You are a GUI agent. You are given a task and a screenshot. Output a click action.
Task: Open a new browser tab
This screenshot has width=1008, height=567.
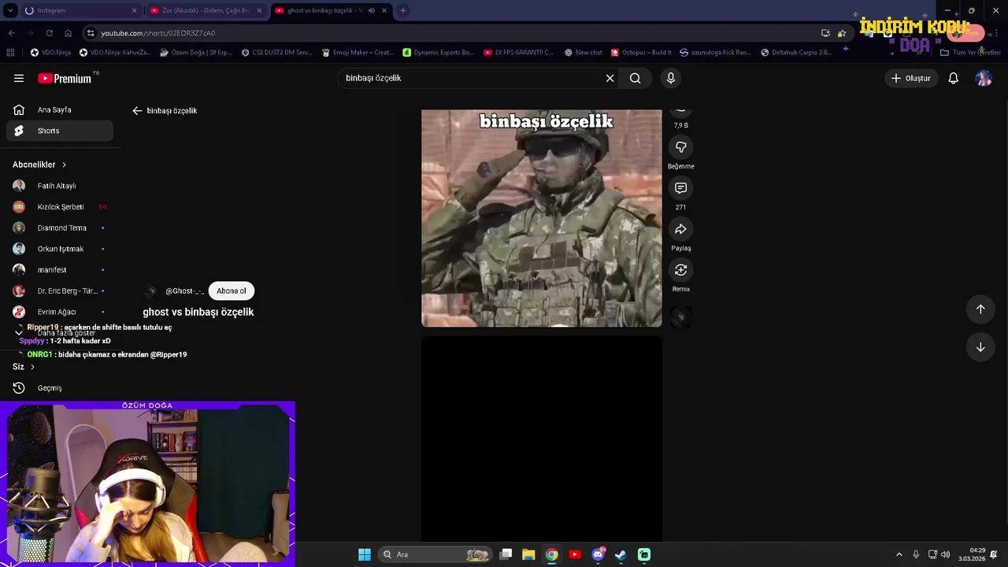(x=403, y=10)
